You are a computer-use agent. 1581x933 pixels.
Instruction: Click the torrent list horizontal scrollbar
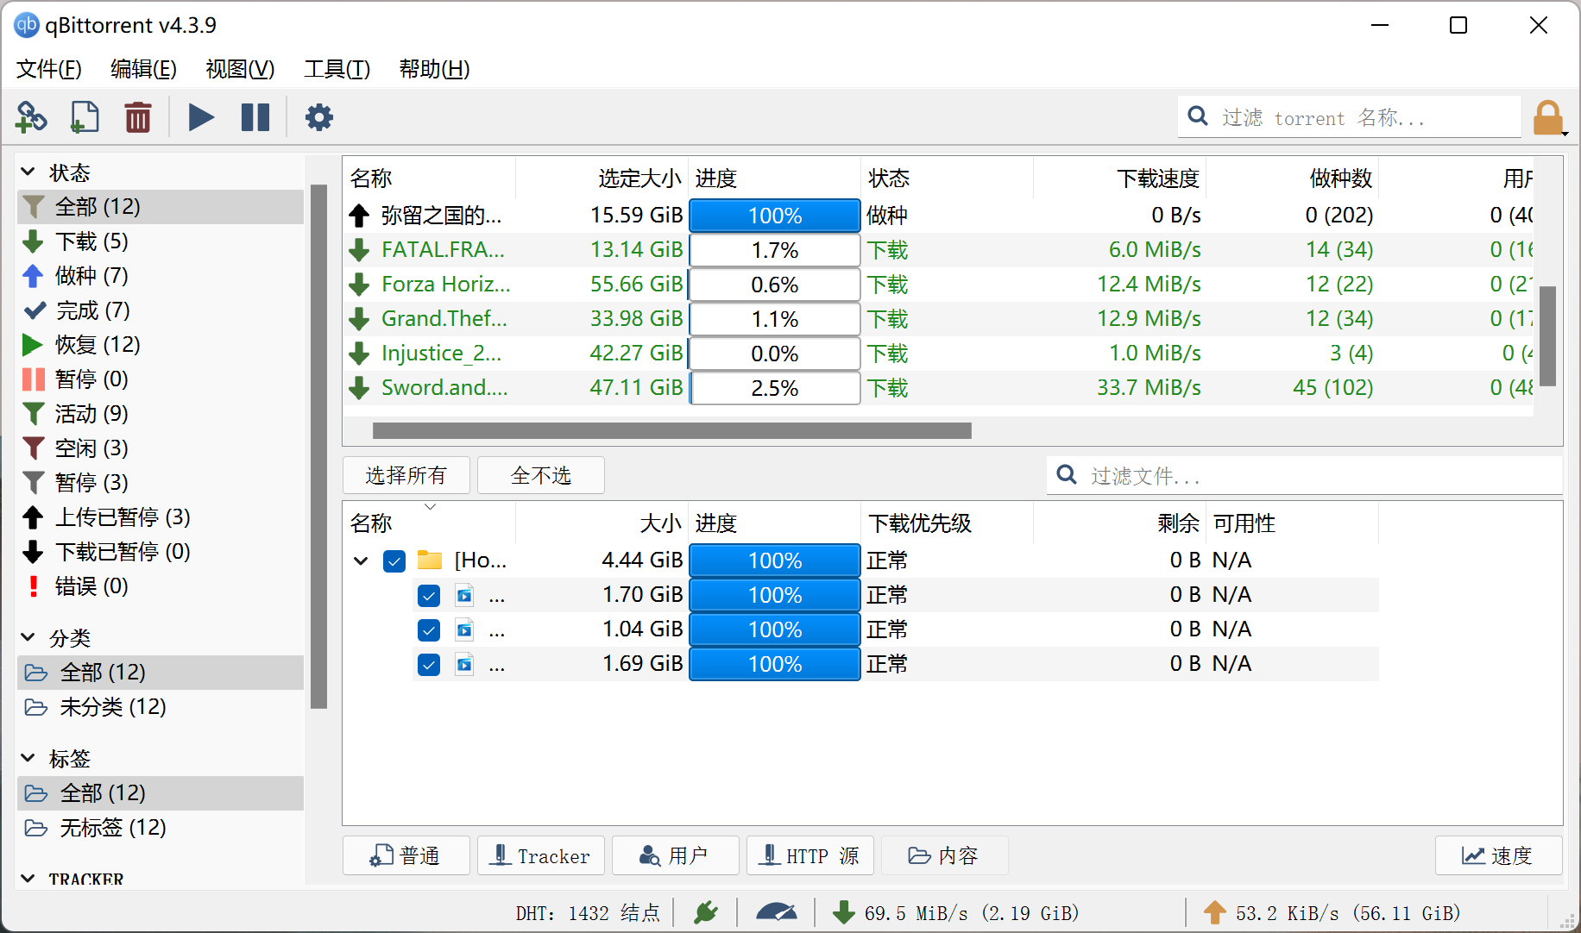coord(672,430)
